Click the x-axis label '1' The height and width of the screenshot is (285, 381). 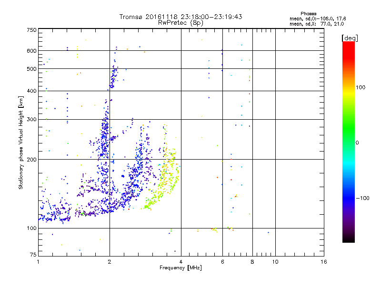pos(38,262)
